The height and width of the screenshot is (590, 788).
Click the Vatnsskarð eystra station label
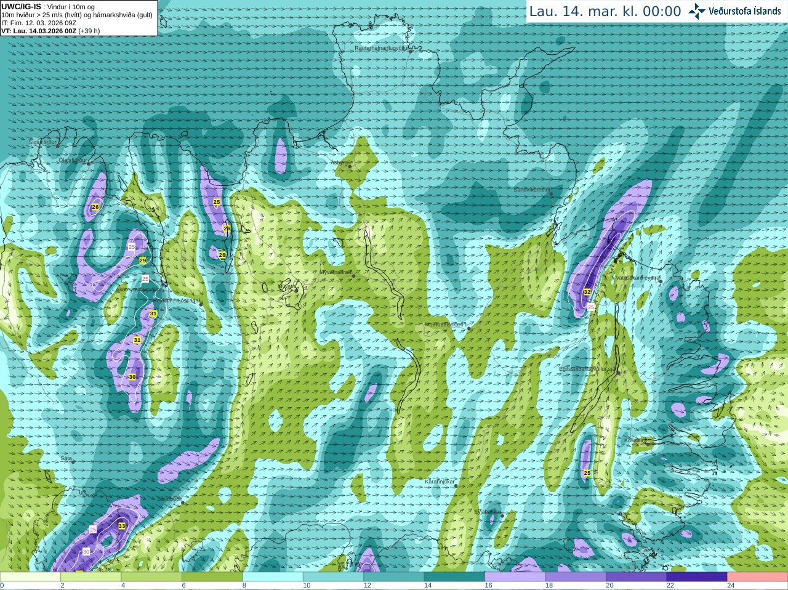638,278
